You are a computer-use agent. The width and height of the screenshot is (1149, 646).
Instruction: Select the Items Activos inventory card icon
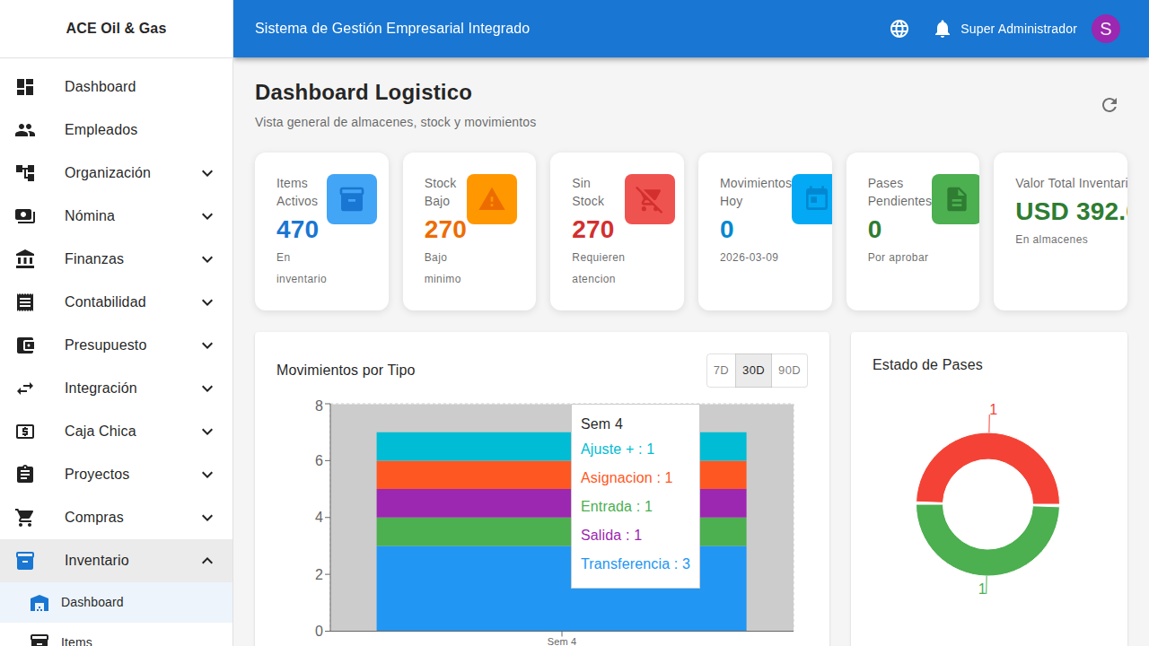pyautogui.click(x=351, y=199)
